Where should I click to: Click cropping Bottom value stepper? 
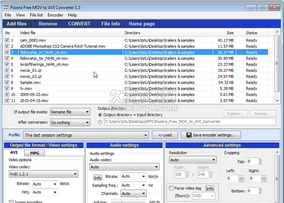[260, 191]
